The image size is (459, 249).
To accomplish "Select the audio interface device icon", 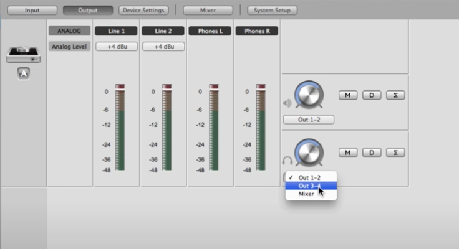I will tap(24, 55).
